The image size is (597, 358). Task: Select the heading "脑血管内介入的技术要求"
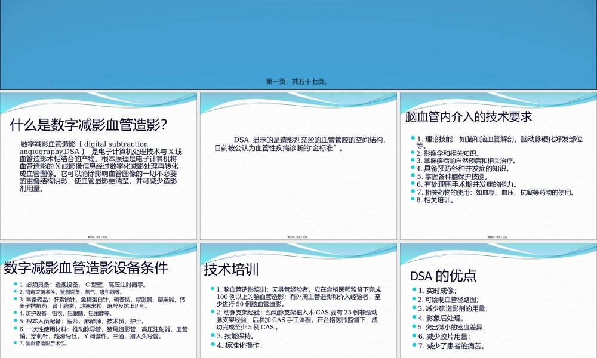[468, 116]
